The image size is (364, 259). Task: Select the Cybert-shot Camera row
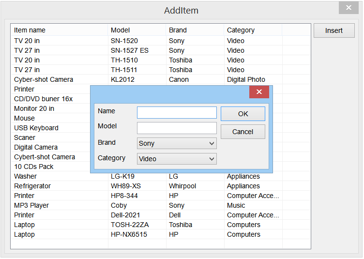click(x=45, y=157)
